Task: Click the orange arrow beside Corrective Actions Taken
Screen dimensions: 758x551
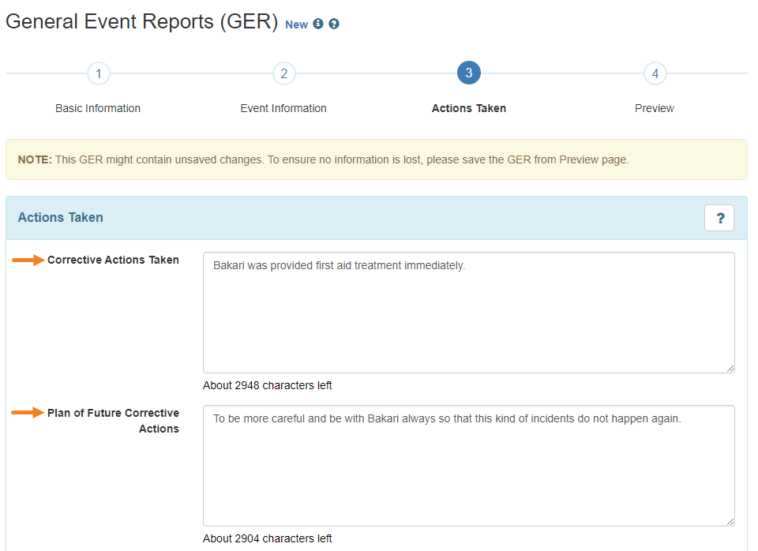Action: (28, 260)
